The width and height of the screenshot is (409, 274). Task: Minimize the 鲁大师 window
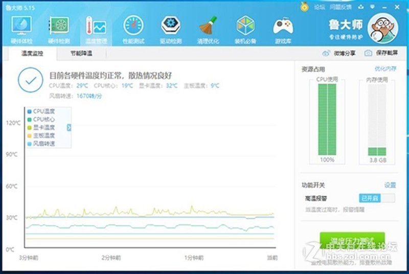[x=384, y=7]
